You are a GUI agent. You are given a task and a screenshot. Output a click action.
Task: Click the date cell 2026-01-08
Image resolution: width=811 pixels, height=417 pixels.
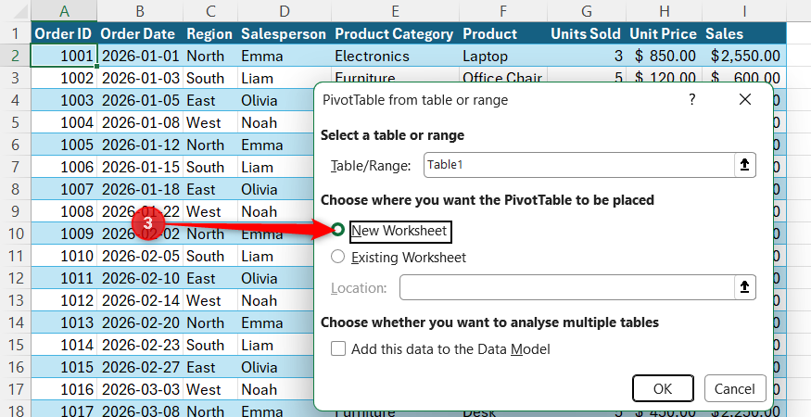[140, 122]
